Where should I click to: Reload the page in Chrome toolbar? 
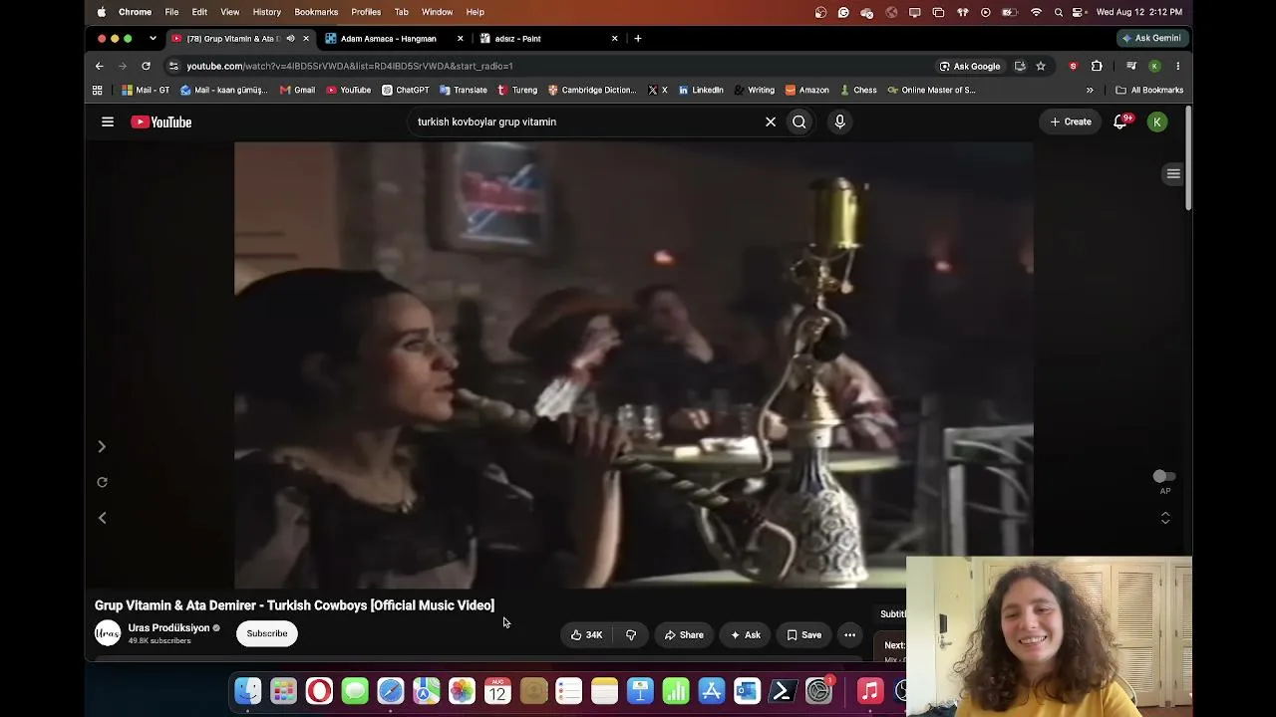click(x=146, y=66)
